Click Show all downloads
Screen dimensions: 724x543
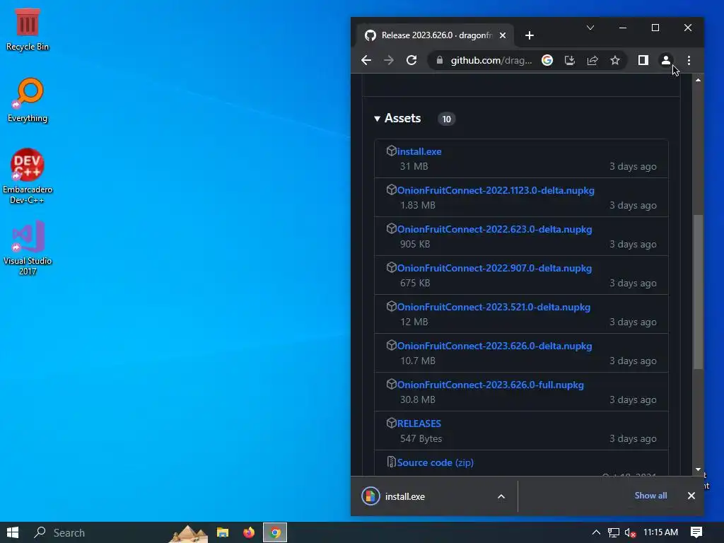(650, 496)
